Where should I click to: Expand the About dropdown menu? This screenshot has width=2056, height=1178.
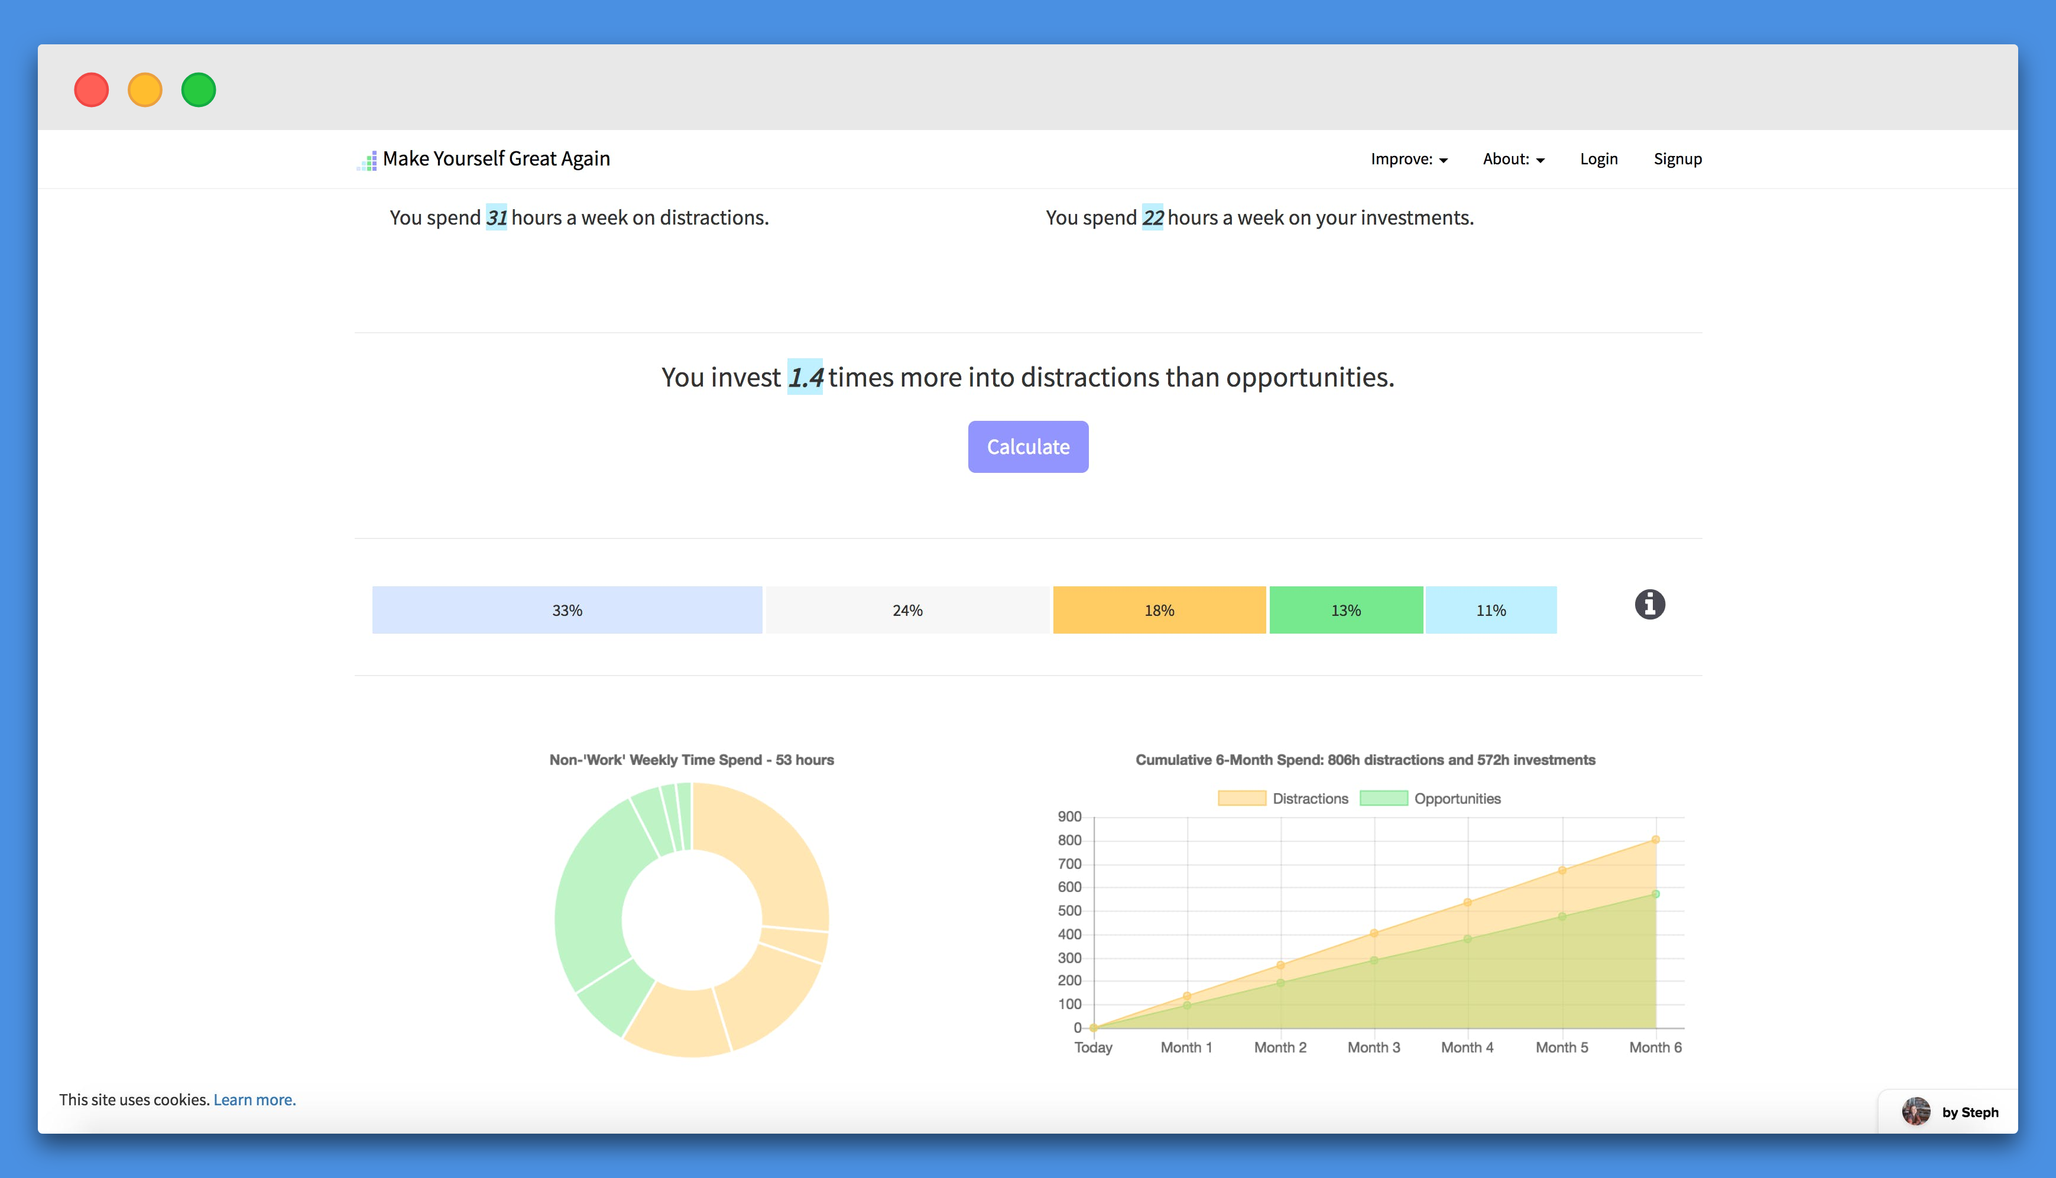point(1513,160)
